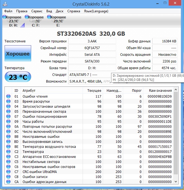Click the Серийный номер value field
Viewport: 184px width, 190px height.
coord(92,48)
